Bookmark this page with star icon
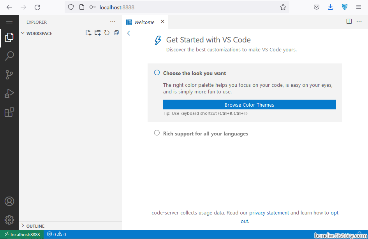 tap(283, 7)
